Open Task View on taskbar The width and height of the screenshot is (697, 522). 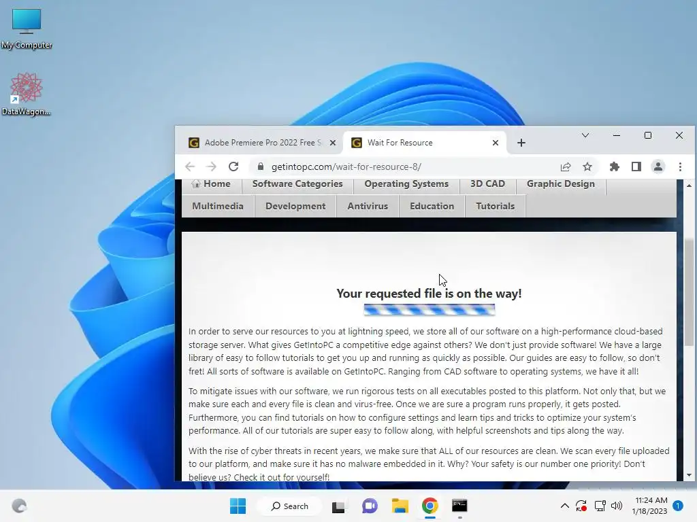tap(338, 506)
